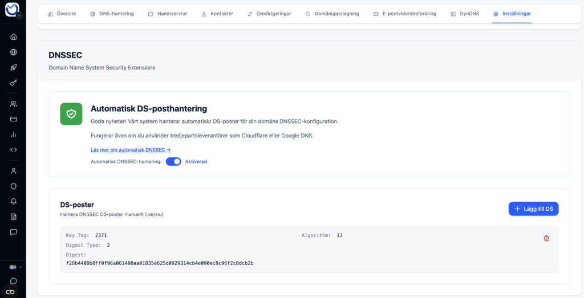The height and width of the screenshot is (298, 584).
Task: Click the home icon in sidebar
Action: pyautogui.click(x=13, y=37)
